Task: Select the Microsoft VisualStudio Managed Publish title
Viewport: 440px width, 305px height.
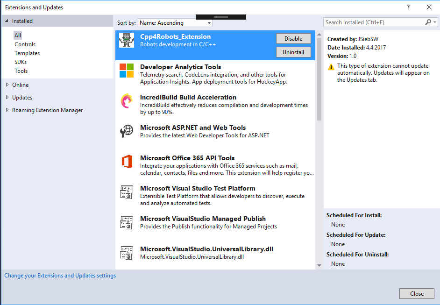Action: [203, 219]
